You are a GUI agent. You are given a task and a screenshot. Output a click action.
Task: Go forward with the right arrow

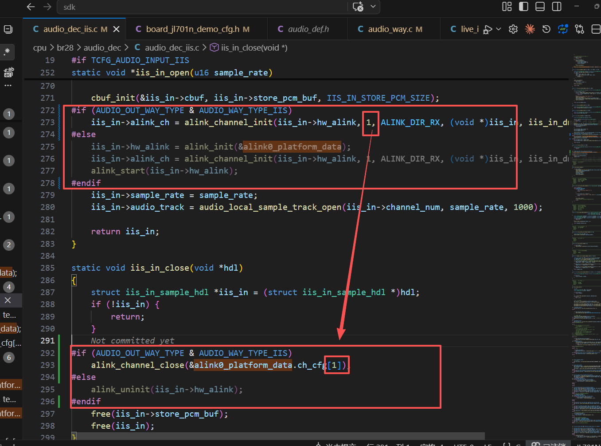coord(47,7)
